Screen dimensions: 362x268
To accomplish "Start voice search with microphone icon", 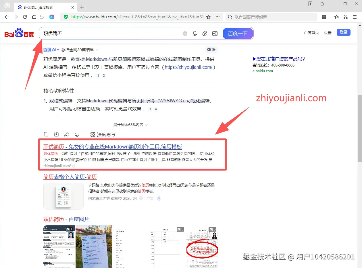I will (195, 34).
